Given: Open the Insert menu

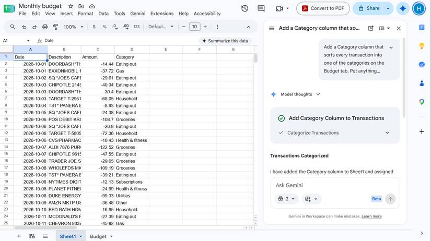Looking at the screenshot, I should click(66, 14).
